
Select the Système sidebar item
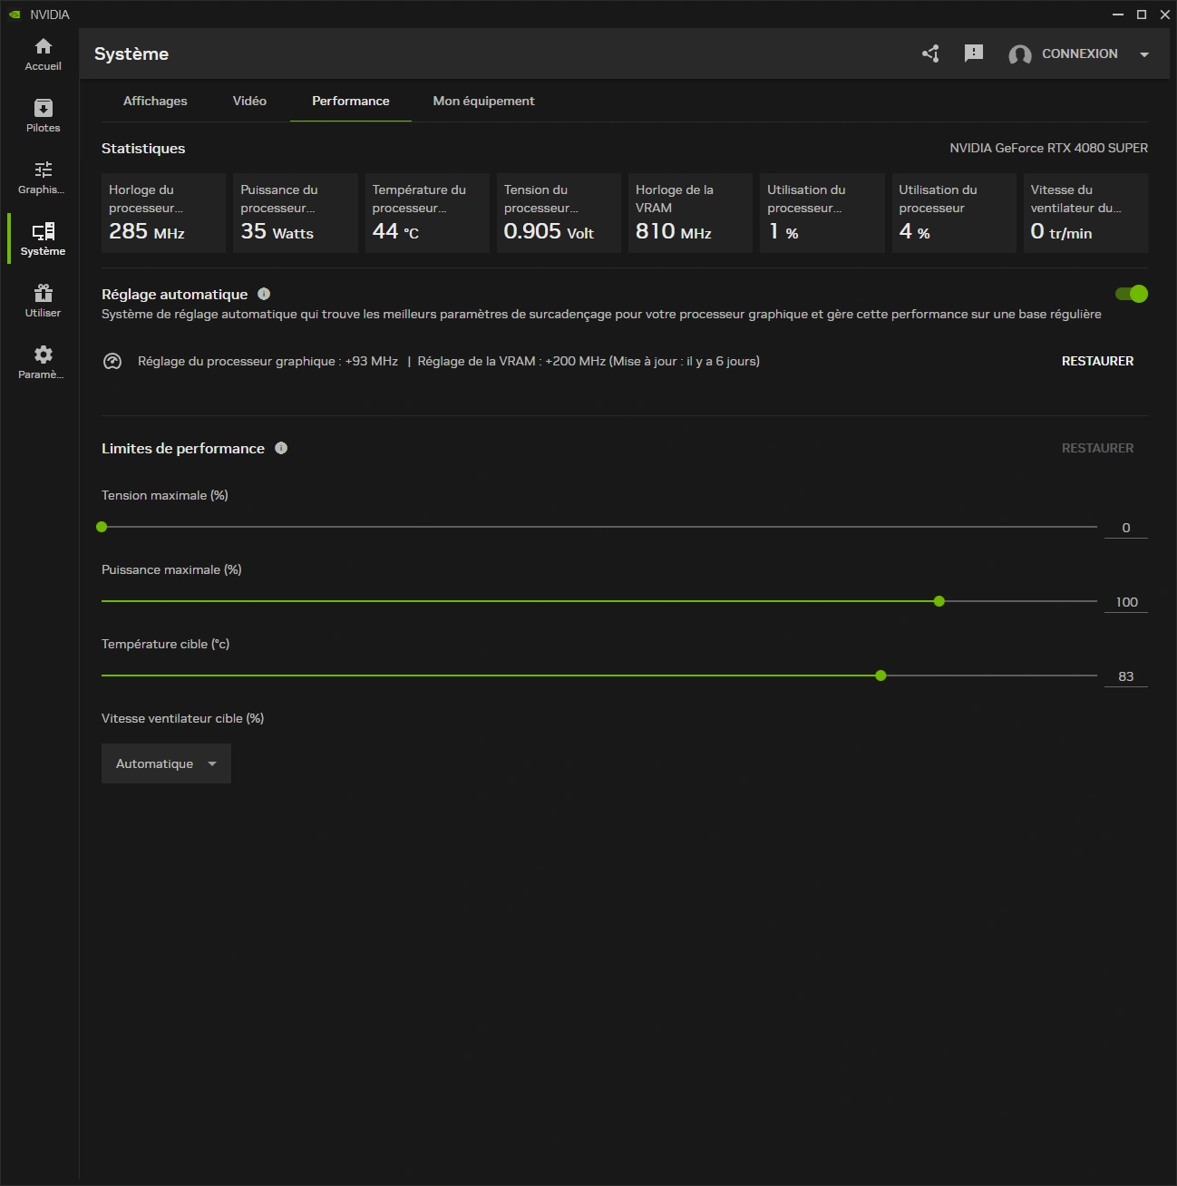[x=43, y=239]
